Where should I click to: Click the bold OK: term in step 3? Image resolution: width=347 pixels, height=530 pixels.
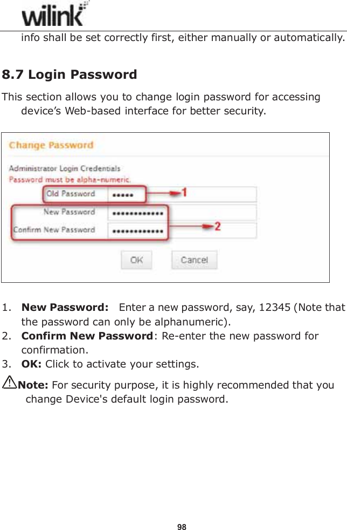click(x=32, y=363)
